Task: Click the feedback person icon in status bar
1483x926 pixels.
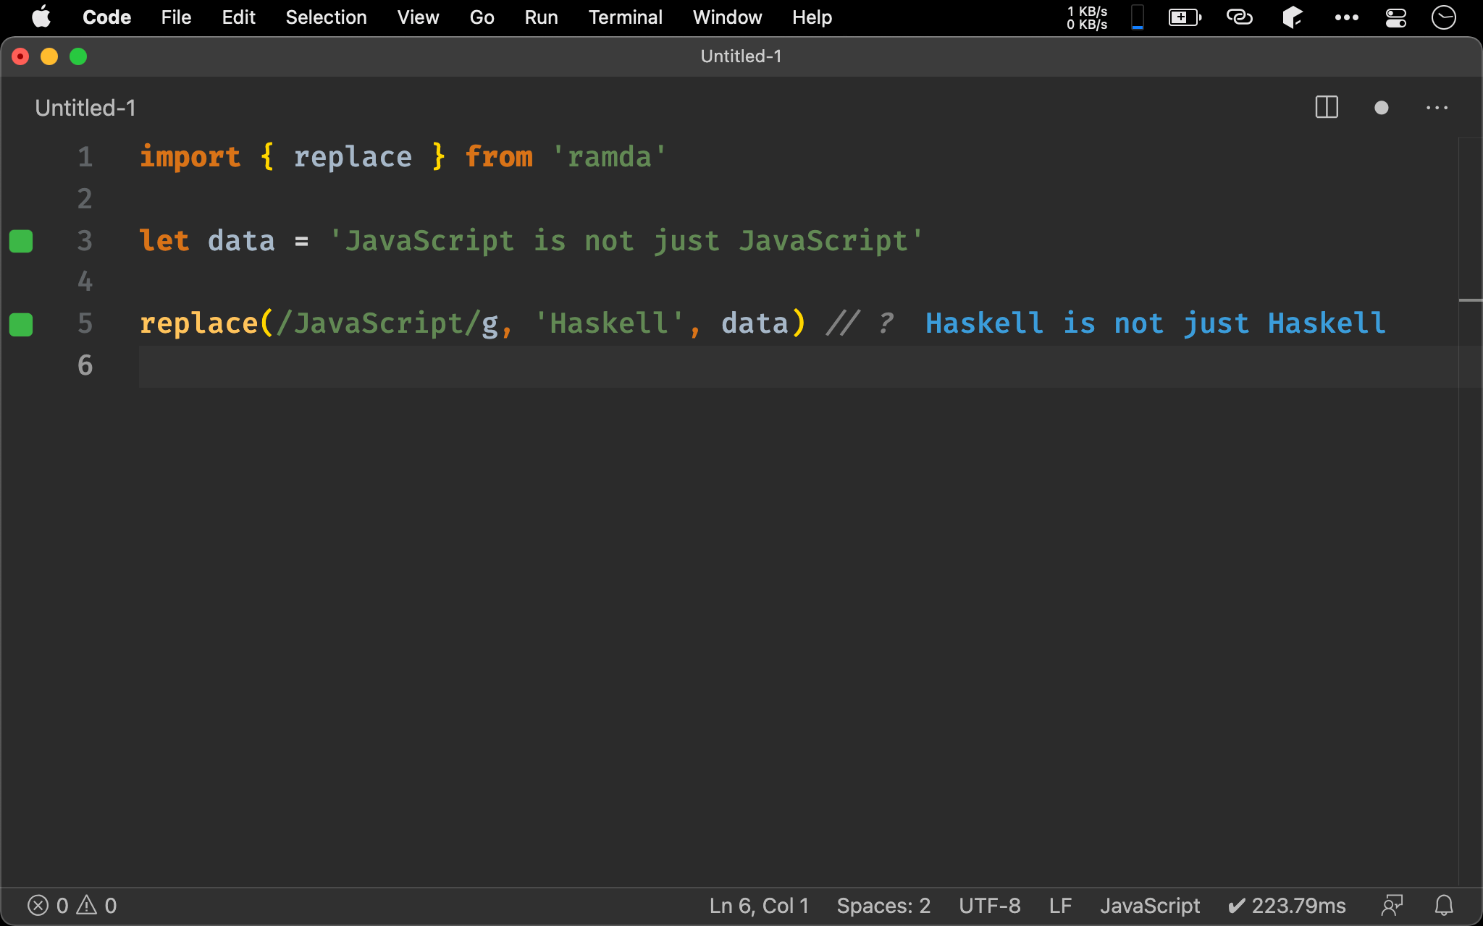Action: (1392, 906)
